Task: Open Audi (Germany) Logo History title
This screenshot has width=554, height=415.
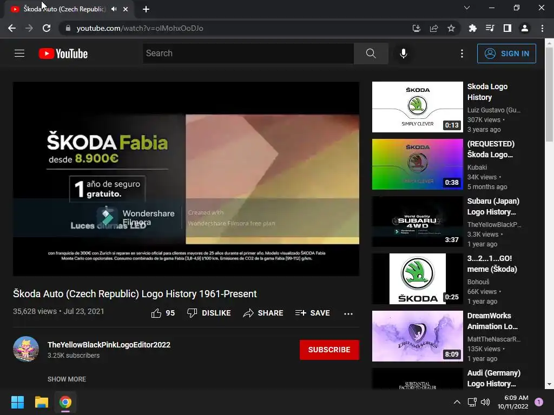Action: [x=493, y=378]
